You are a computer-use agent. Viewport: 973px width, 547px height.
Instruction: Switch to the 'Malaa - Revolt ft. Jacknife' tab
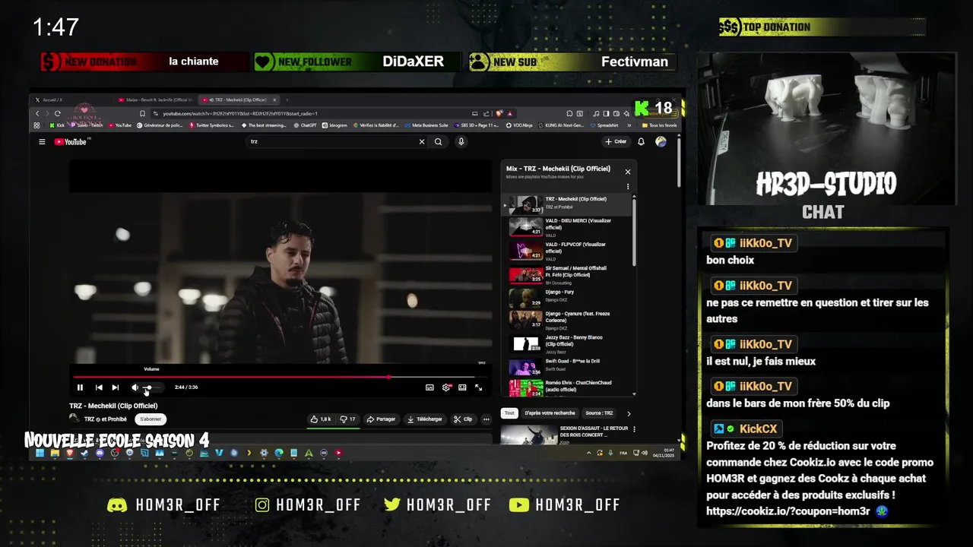point(155,100)
